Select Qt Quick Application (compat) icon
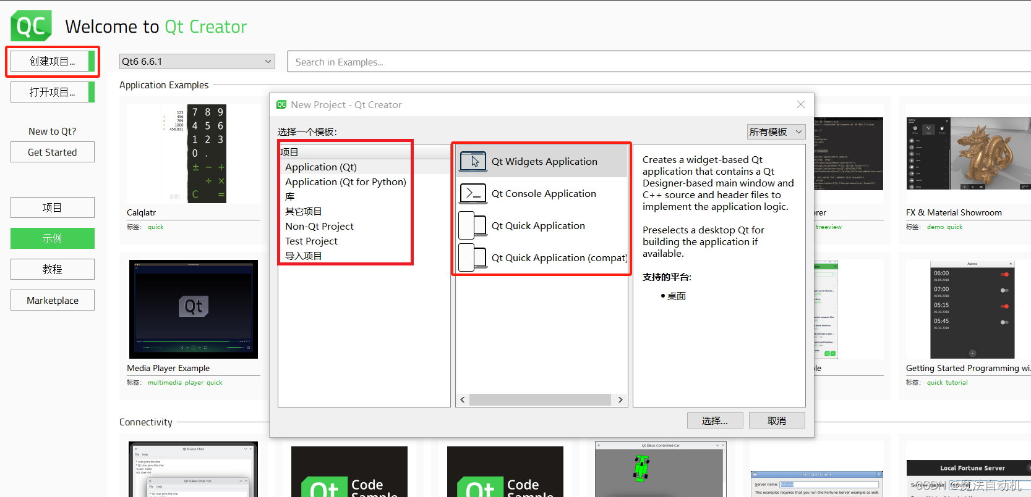Screen dimensions: 1031x497 click(473, 258)
